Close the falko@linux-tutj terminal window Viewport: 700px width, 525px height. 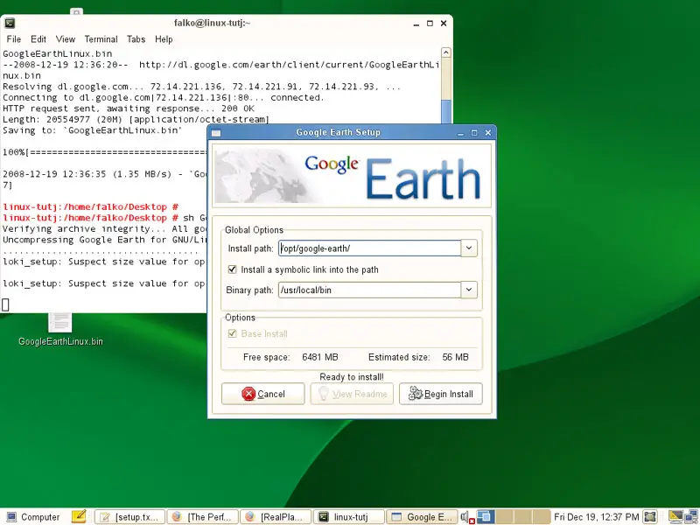pyautogui.click(x=444, y=24)
